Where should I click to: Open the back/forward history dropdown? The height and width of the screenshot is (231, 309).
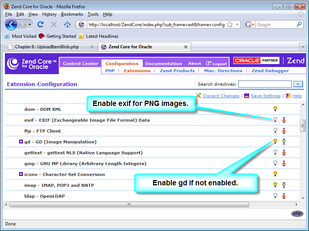click(x=30, y=25)
